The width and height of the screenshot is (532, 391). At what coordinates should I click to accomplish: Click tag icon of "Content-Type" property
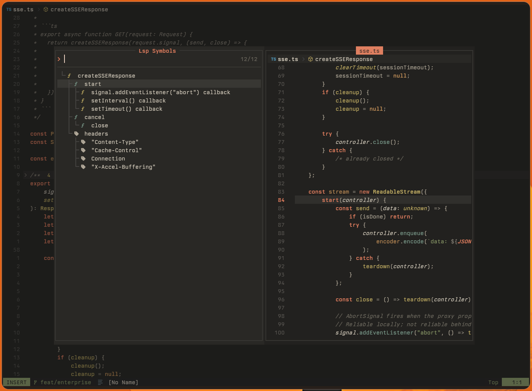[83, 142]
